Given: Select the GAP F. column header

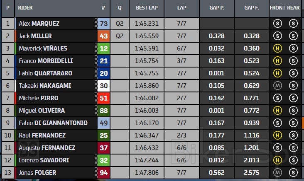Looking at the screenshot, I should 252,8.
